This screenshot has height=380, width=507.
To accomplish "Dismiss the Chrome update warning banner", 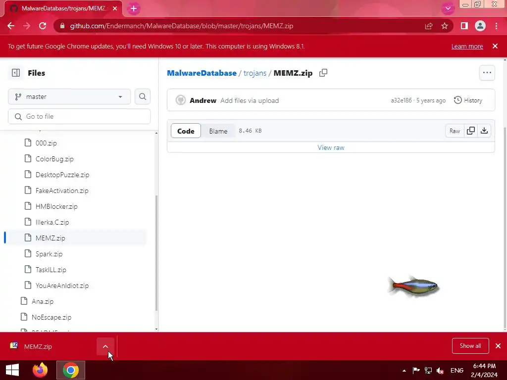I will click(x=495, y=46).
